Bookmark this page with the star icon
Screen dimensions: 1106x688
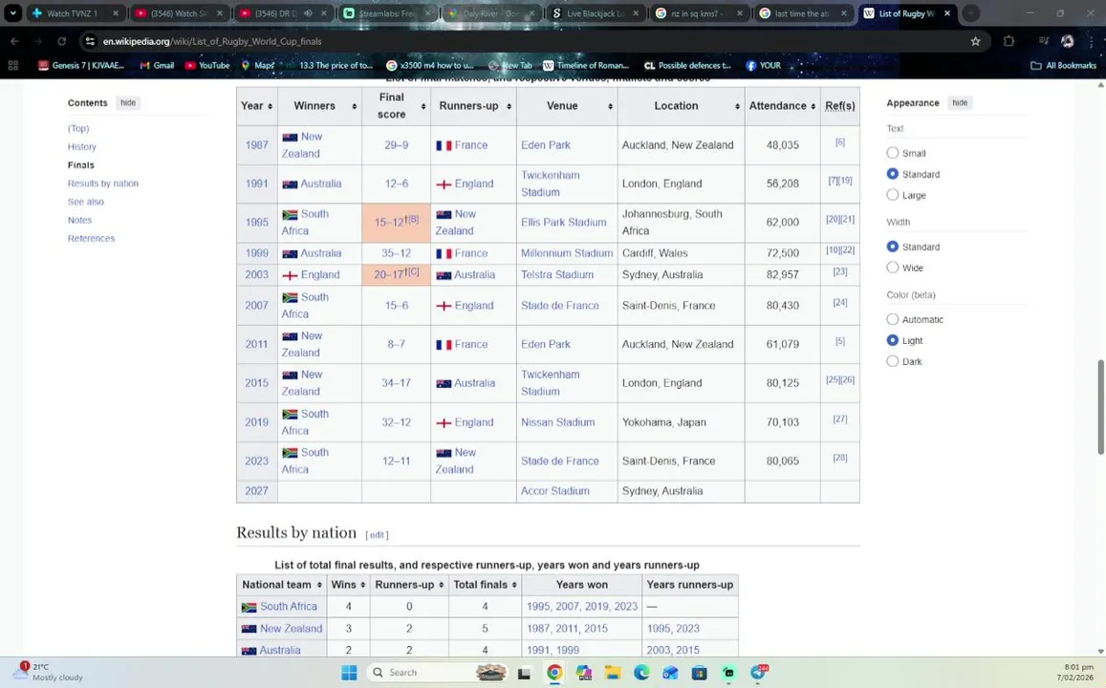(x=975, y=42)
